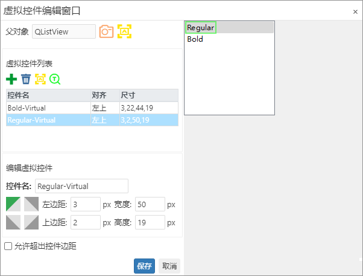
Task: Select the Bold item in the preview list
Action: point(195,39)
